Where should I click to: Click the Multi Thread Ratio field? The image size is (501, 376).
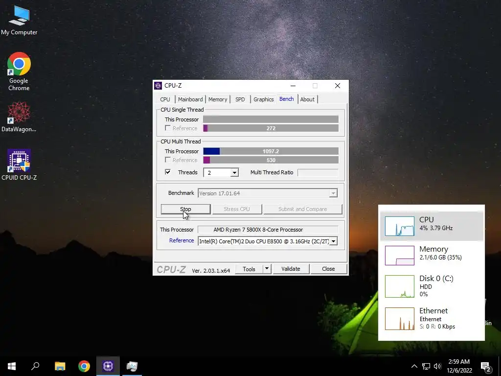pos(318,173)
